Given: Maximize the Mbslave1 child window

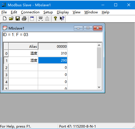Looking at the screenshot, I should 88,28.
